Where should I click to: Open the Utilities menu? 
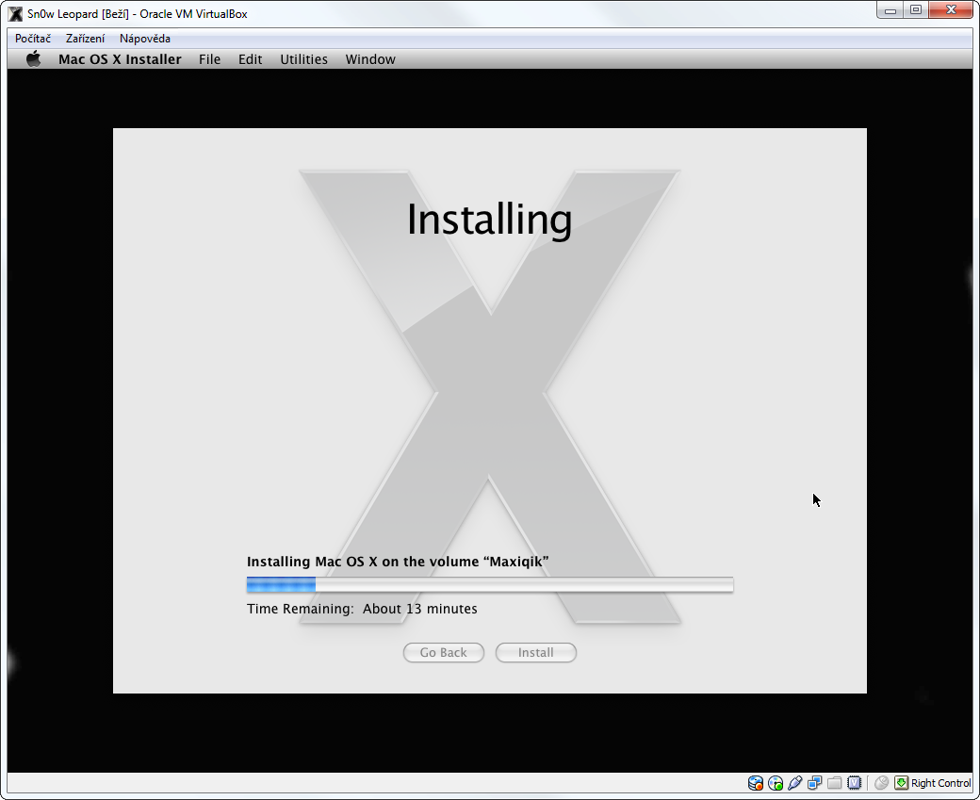click(x=303, y=59)
